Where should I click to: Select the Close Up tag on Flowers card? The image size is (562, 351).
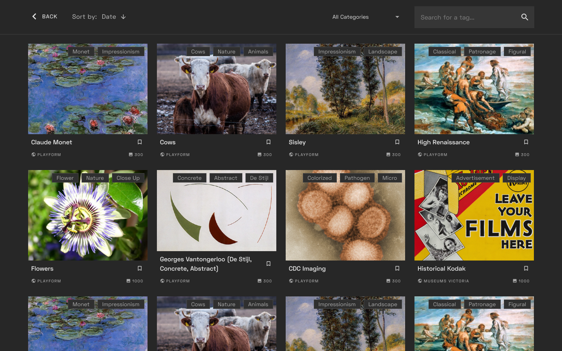point(128,178)
